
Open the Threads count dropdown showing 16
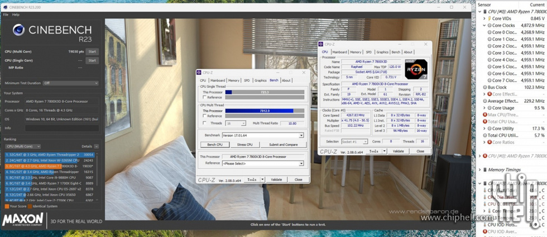236,124
